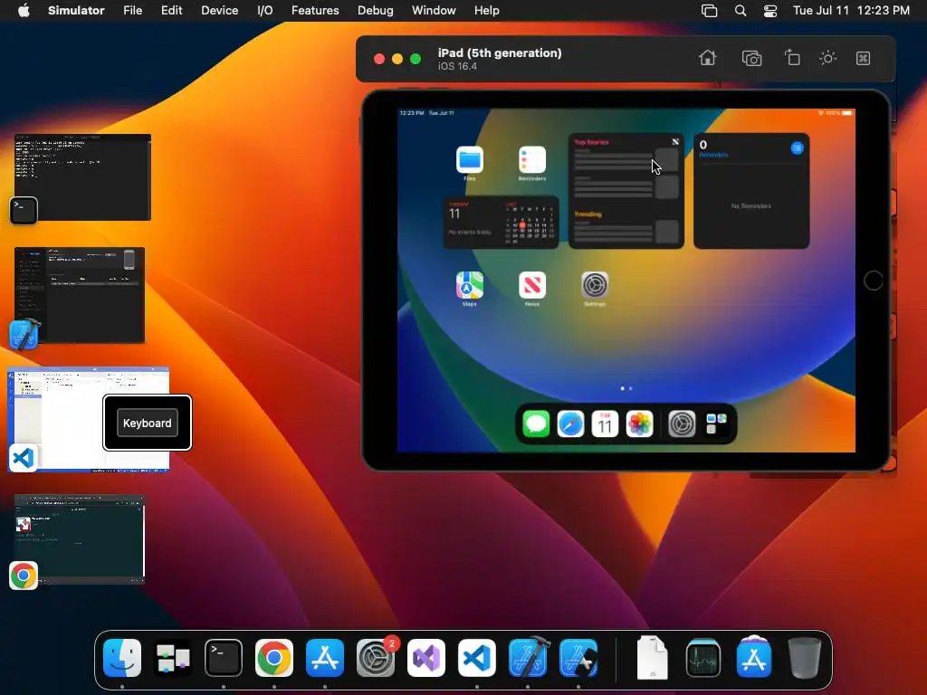This screenshot has height=695, width=927.
Task: Open the Apple menu
Action: [x=24, y=10]
